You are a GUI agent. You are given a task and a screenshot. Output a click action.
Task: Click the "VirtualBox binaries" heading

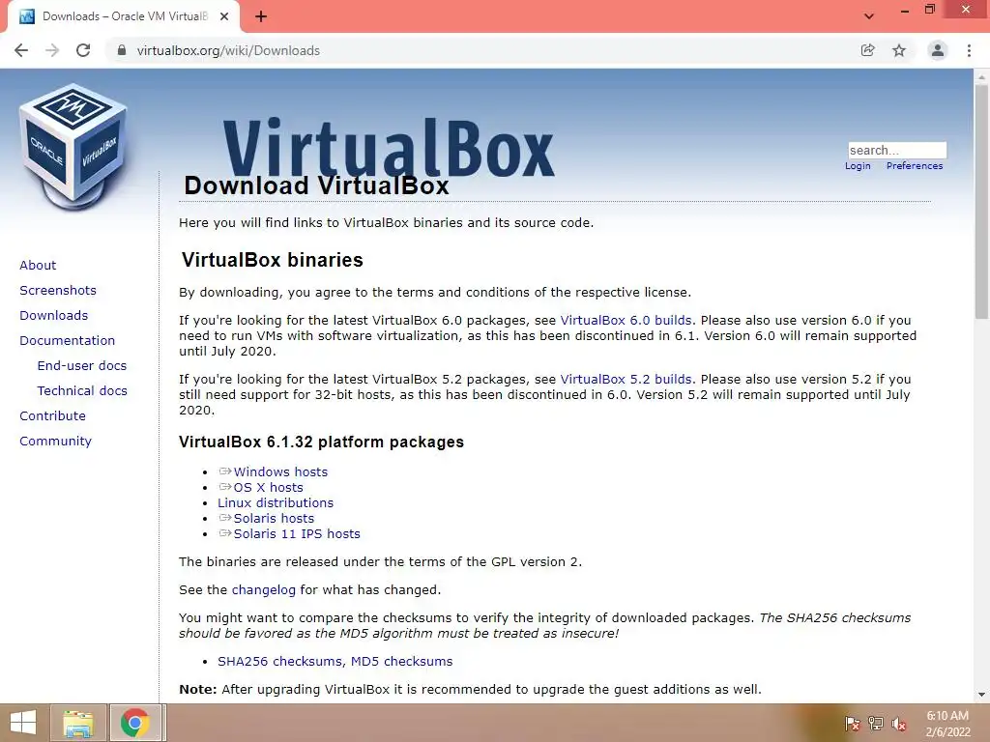[272, 260]
